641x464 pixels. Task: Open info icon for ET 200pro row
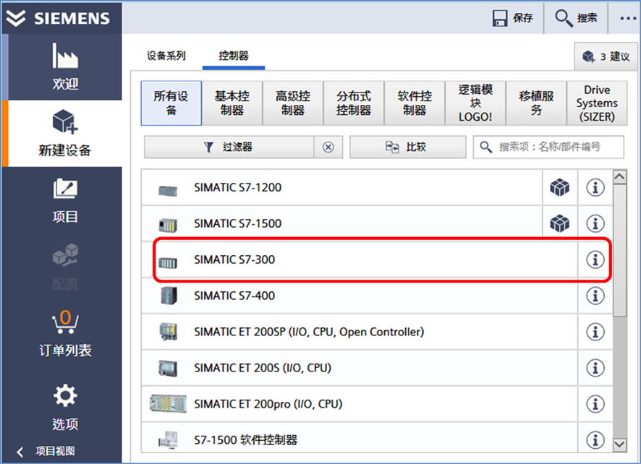click(595, 404)
